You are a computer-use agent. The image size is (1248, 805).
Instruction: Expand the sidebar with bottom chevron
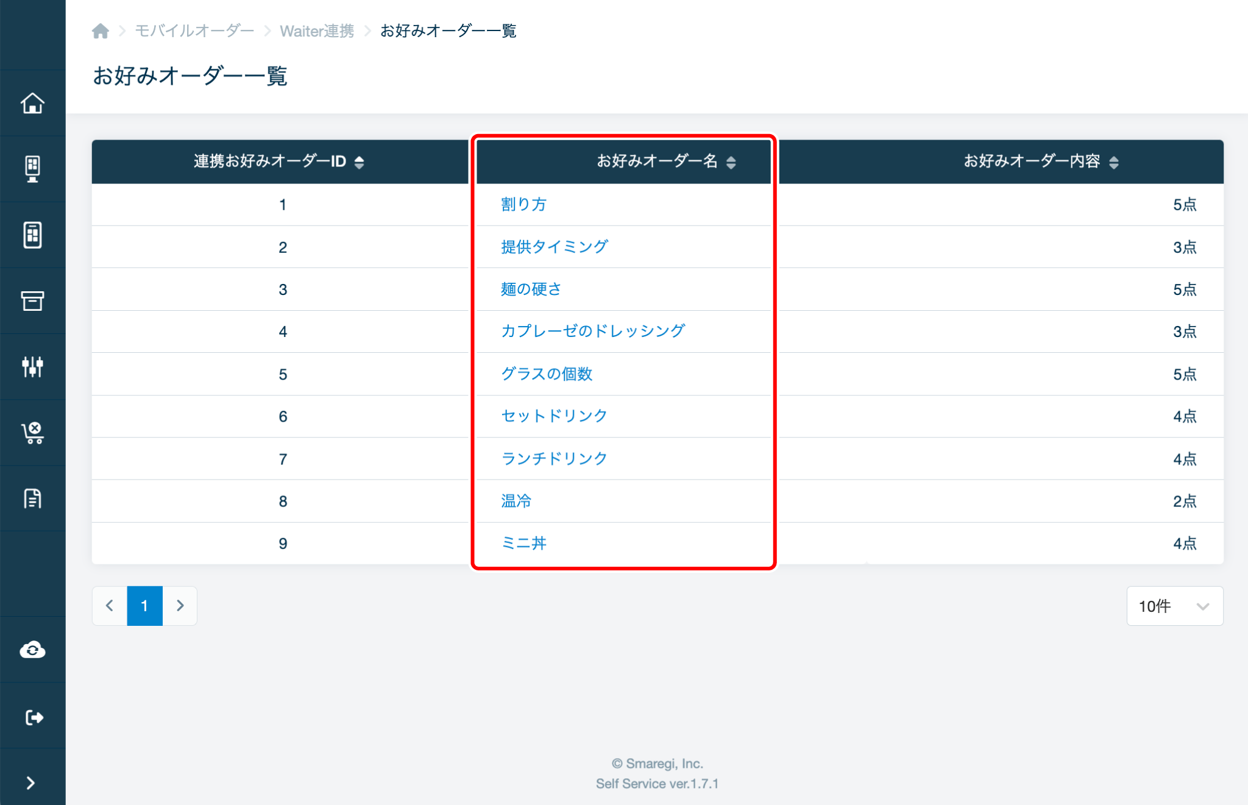pos(30,783)
